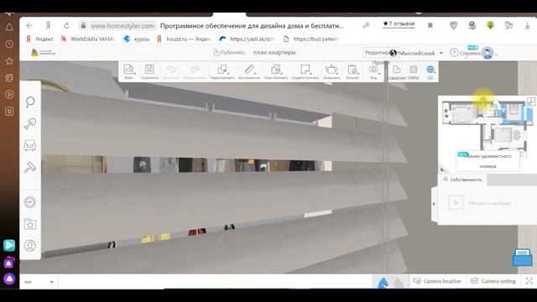Reload the browser page
This screenshot has width=537, height=302.
(x=66, y=26)
